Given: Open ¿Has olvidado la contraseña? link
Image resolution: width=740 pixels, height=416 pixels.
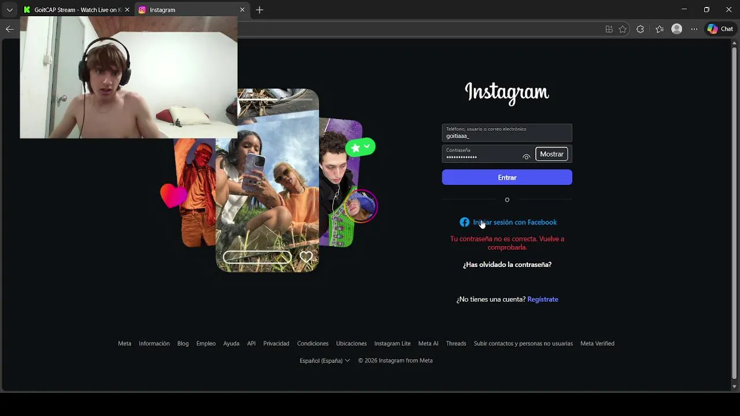Looking at the screenshot, I should tap(507, 265).
